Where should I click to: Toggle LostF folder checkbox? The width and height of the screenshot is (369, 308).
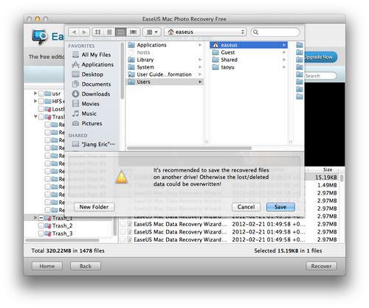[41, 109]
